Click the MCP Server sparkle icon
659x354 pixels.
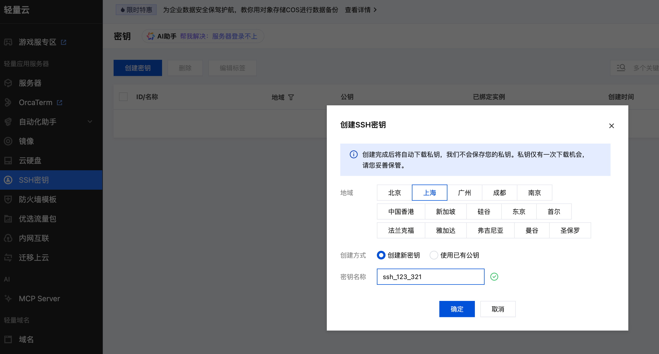click(x=8, y=299)
